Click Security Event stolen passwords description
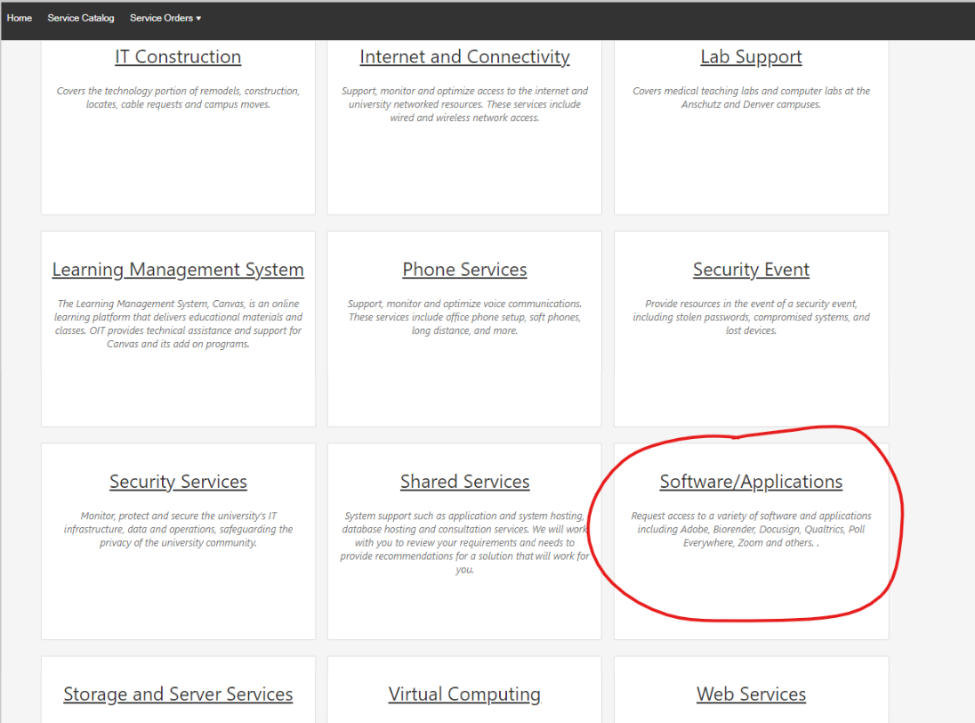 pyautogui.click(x=751, y=317)
